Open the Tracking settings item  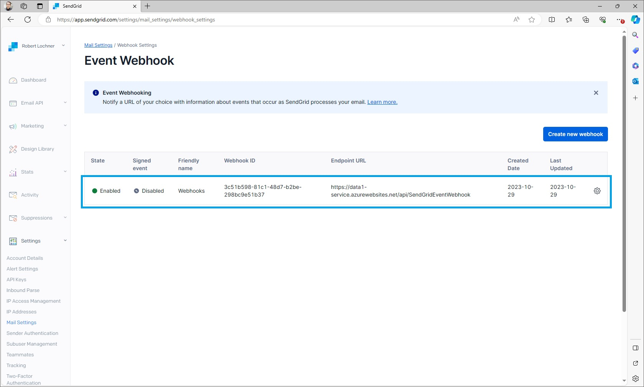[16, 366]
